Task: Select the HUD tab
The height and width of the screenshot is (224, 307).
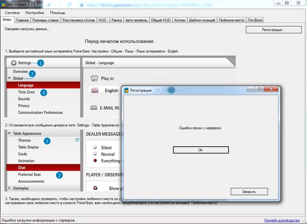Action: pyautogui.click(x=102, y=20)
